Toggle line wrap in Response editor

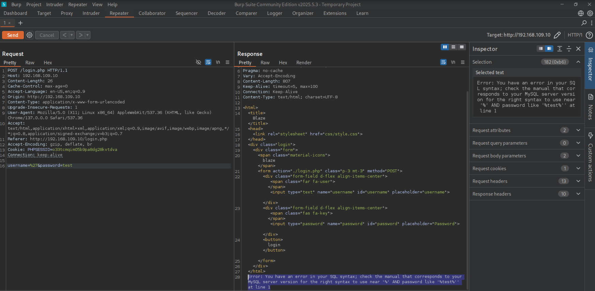click(x=443, y=62)
